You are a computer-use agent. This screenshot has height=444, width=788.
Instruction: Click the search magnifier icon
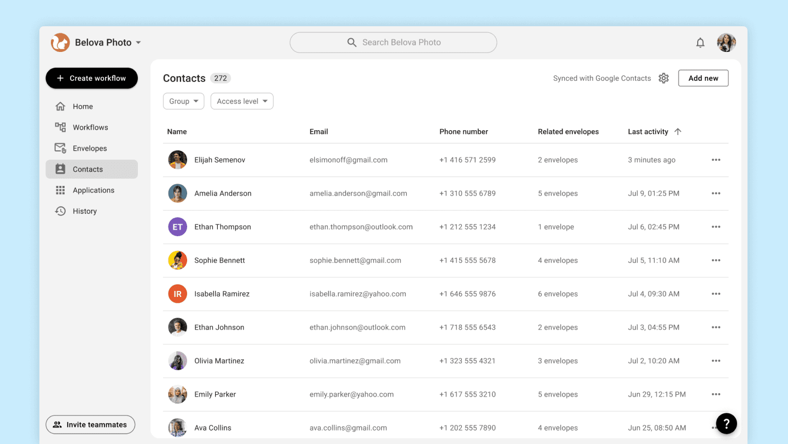(x=352, y=43)
